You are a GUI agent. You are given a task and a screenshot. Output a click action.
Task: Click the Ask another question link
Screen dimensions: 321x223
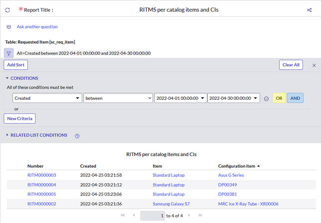tap(37, 27)
